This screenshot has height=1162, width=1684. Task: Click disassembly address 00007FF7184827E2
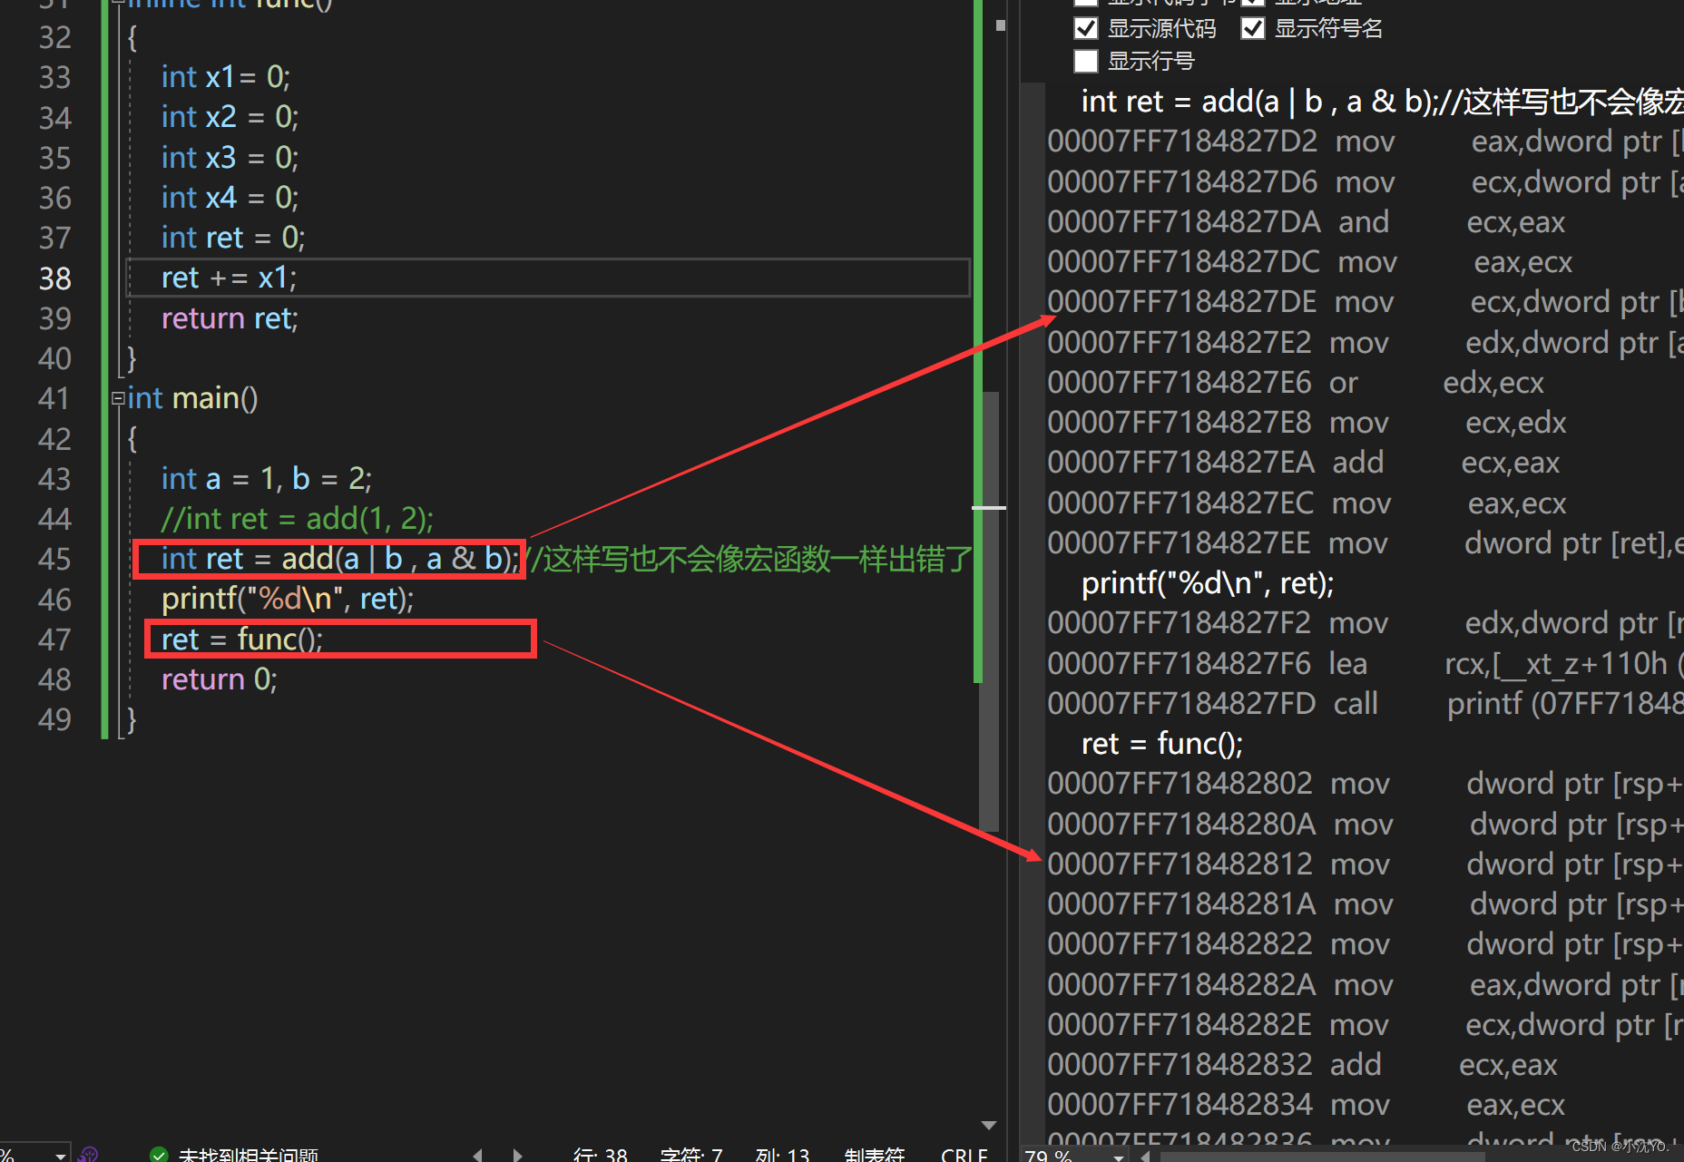coord(1180,343)
